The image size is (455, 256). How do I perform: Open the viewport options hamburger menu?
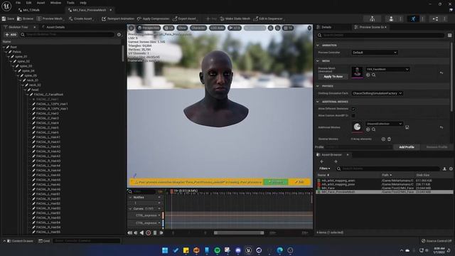[x=131, y=28]
